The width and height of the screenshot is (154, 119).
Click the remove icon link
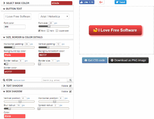[19, 80]
